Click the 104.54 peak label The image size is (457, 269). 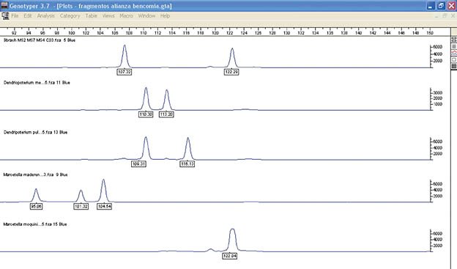point(104,206)
